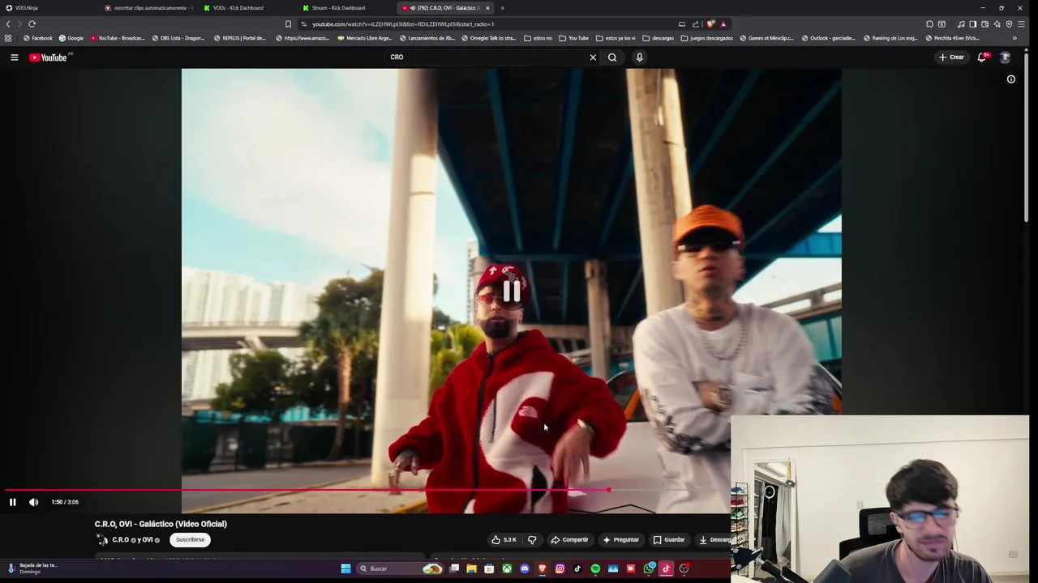Like the video (5.3 K thumbs up)
1038x583 pixels.
tap(504, 540)
